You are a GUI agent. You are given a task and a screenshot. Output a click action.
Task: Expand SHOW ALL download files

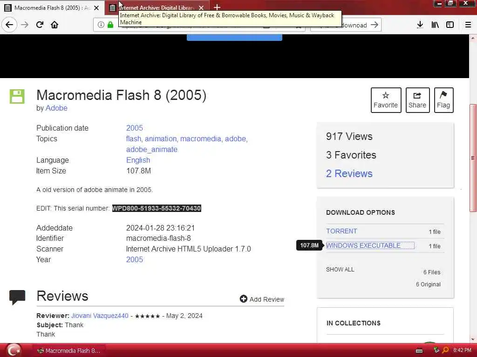click(340, 269)
